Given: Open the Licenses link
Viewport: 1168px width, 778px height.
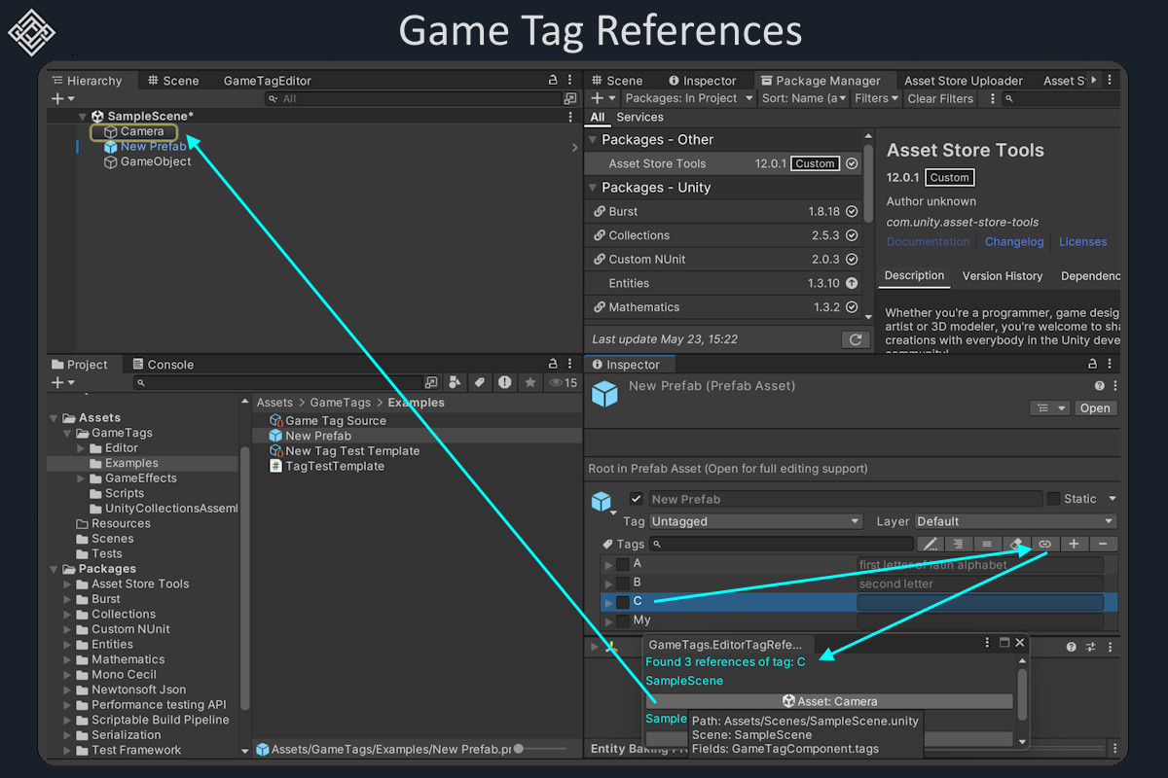Looking at the screenshot, I should 1083,242.
